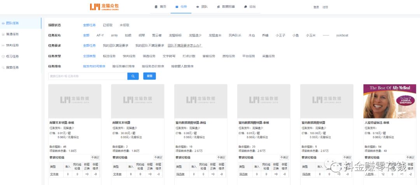Filter by 采集任务 type

(268, 56)
